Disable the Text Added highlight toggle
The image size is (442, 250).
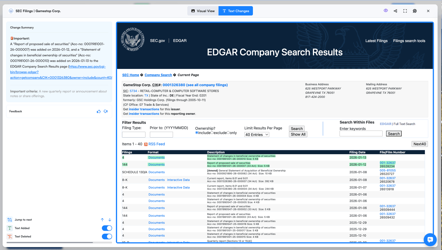click(x=107, y=228)
